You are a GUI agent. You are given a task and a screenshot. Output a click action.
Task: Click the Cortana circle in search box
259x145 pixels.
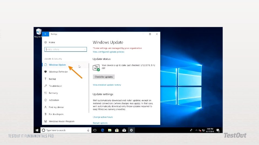[43, 130]
